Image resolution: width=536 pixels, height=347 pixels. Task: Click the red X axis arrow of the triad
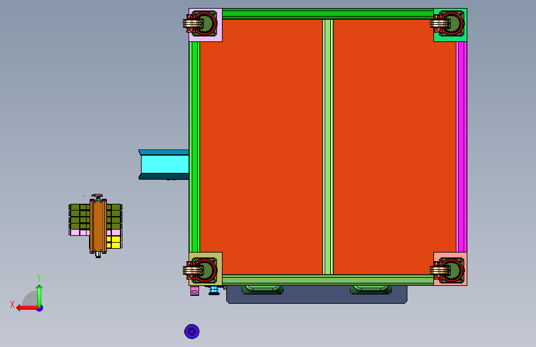click(28, 308)
